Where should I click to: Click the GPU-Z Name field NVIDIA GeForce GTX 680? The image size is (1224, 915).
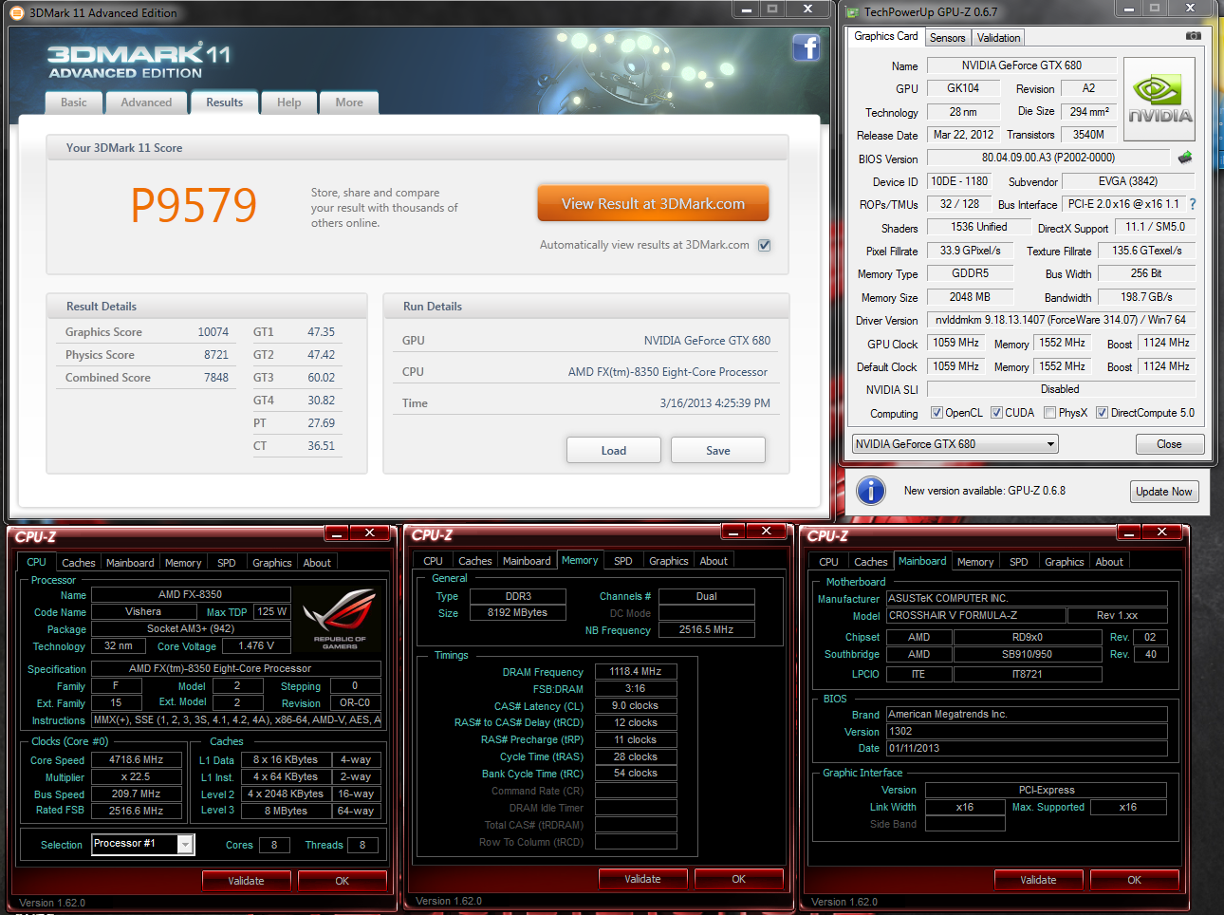(x=1021, y=65)
